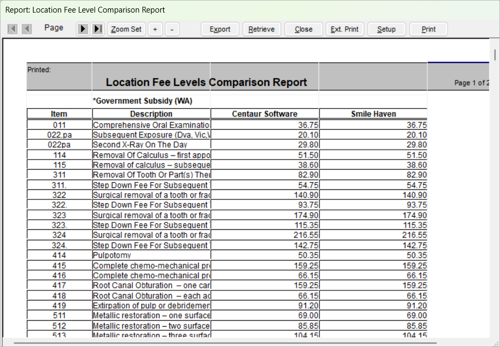Click the Pulpotomy description
Screen dimensions: 500x347
(x=112, y=255)
